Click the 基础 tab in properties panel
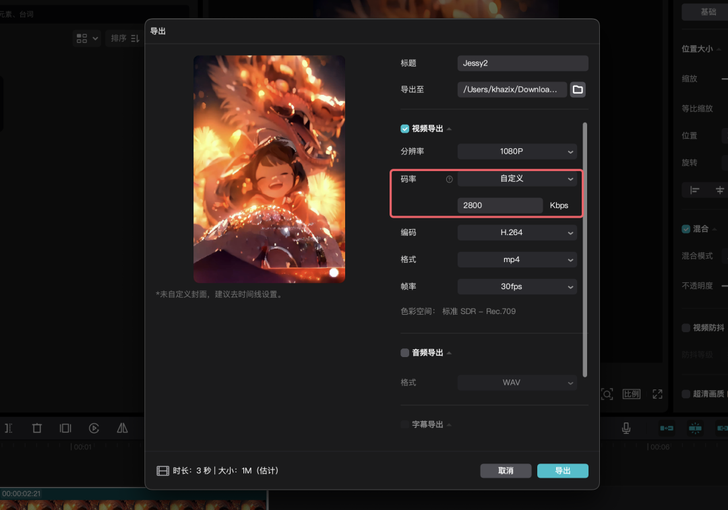The image size is (728, 510). [708, 12]
